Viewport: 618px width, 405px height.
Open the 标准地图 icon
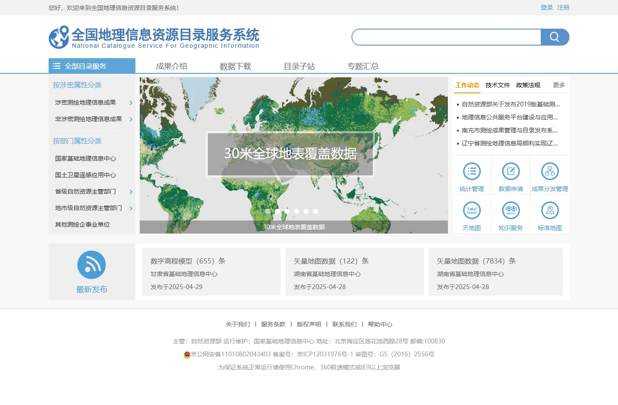[x=550, y=211]
